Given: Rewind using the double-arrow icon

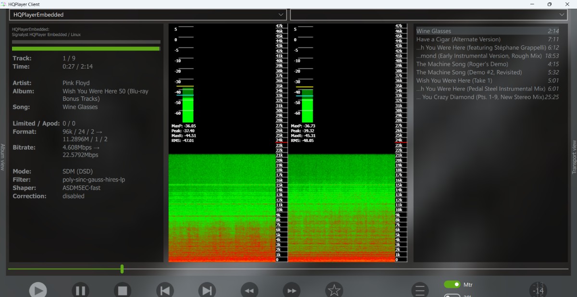Looking at the screenshot, I should tap(249, 290).
